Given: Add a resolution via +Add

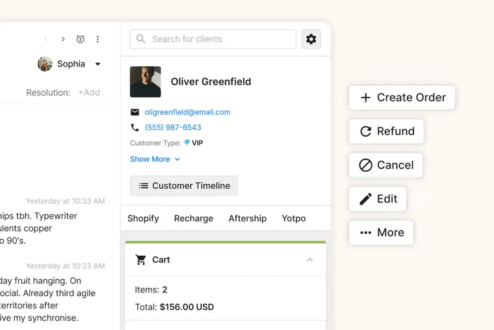Looking at the screenshot, I should tap(89, 92).
